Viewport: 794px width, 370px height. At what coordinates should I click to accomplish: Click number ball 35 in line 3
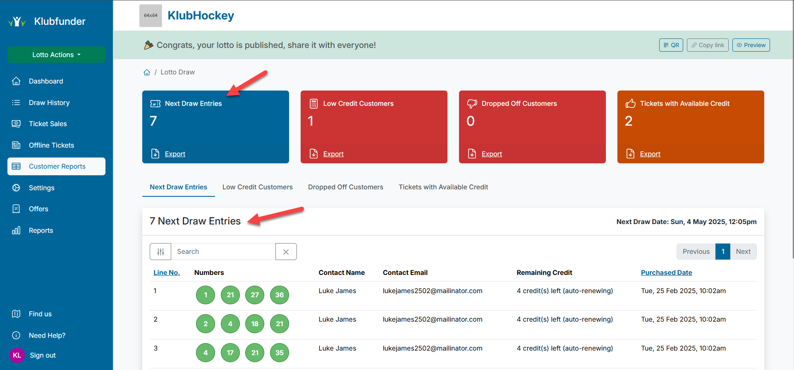(280, 353)
